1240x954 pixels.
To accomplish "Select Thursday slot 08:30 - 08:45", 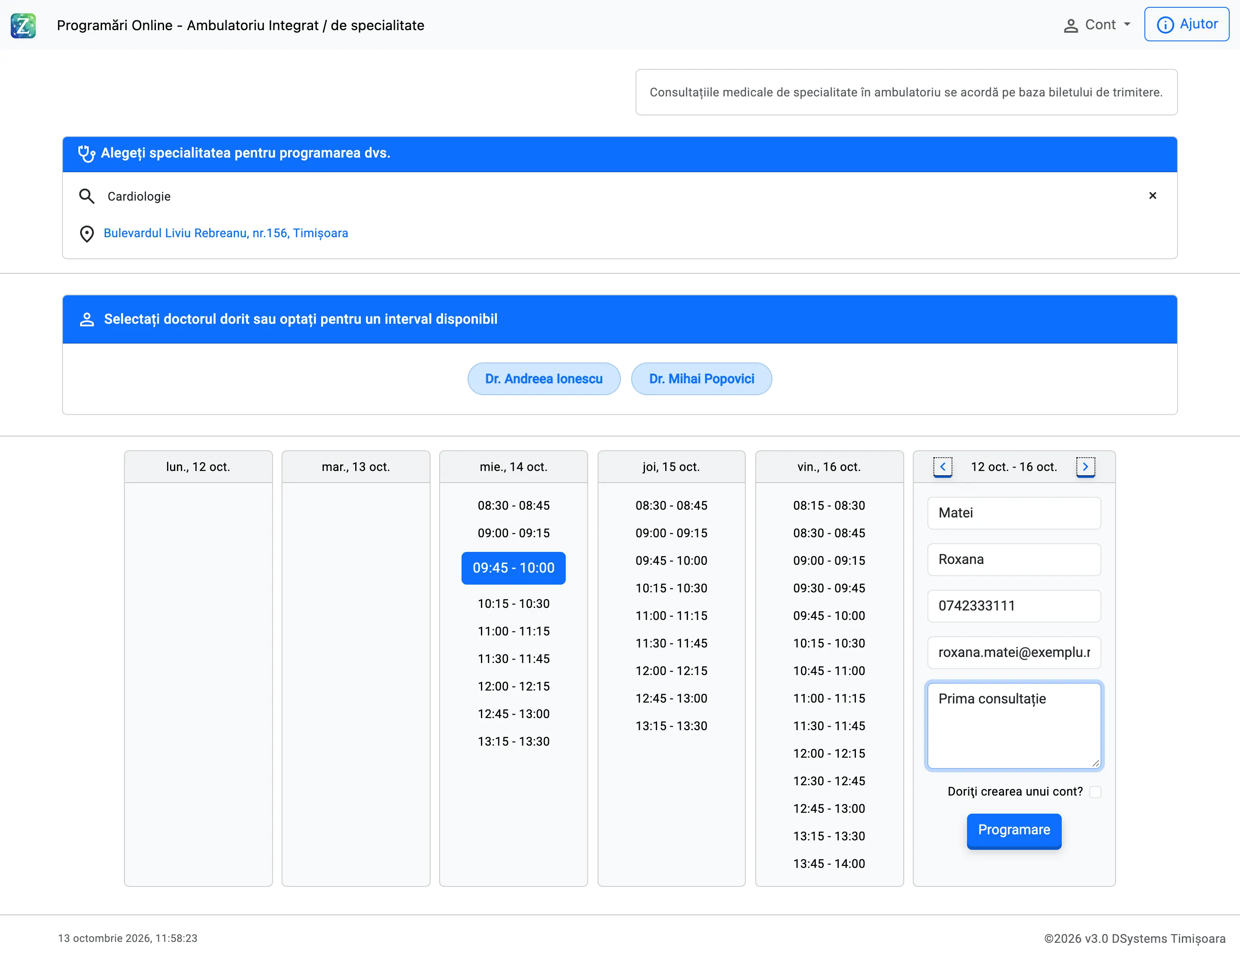I will click(672, 505).
